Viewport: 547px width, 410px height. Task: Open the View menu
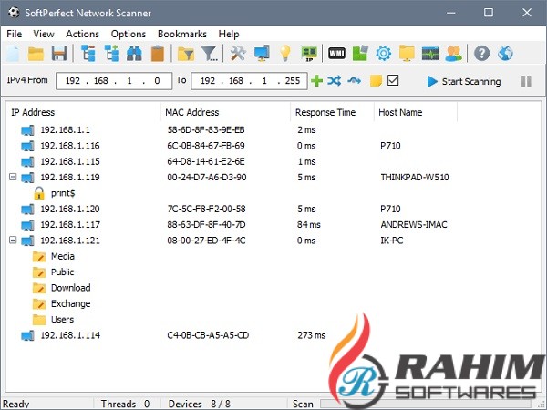(x=44, y=34)
